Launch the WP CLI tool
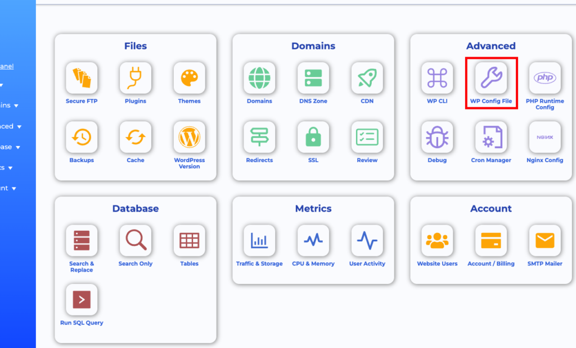The image size is (576, 348). click(437, 78)
